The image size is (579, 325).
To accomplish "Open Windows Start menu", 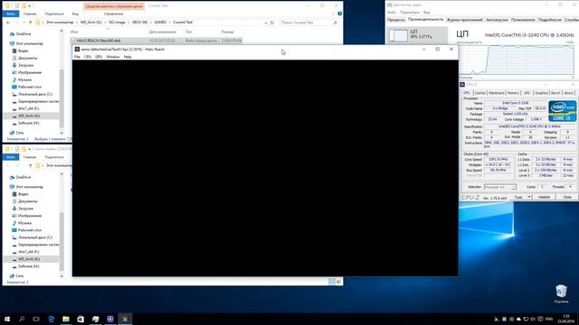I will pyautogui.click(x=7, y=319).
